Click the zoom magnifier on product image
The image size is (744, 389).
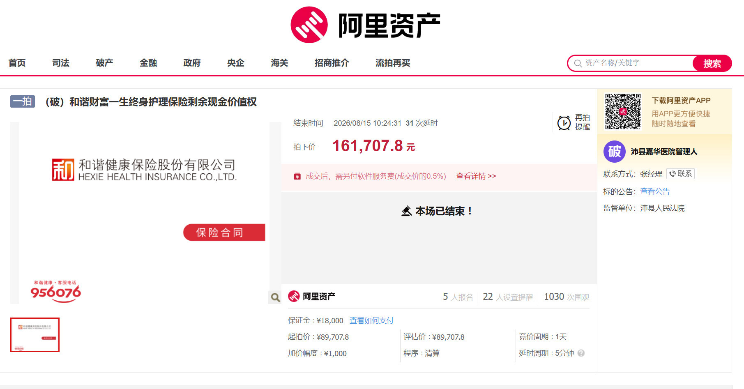click(275, 297)
